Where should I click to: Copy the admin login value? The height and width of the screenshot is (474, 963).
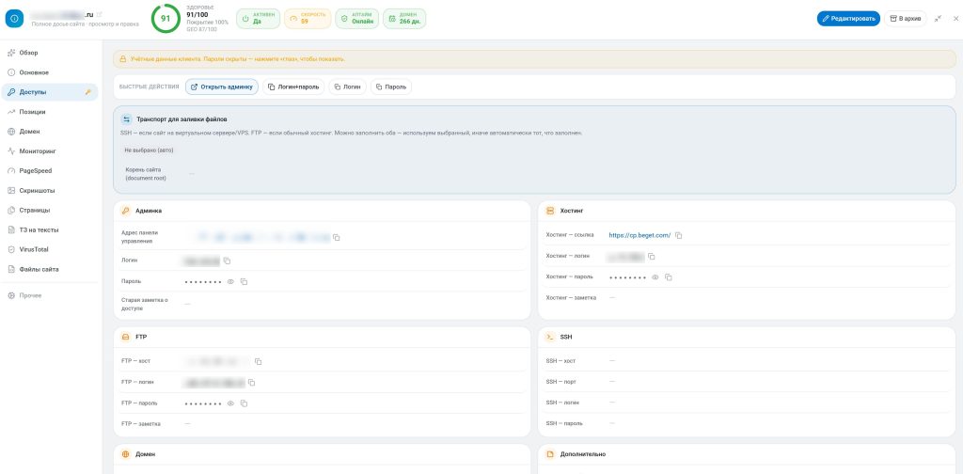tap(227, 261)
